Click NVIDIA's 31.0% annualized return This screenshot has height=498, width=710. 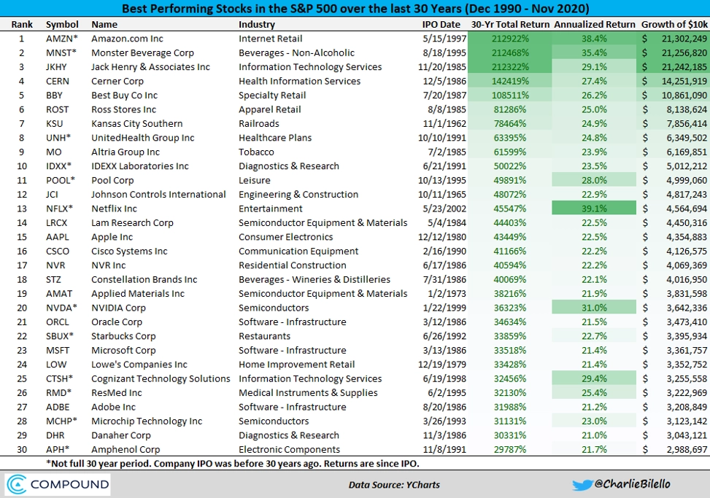(594, 308)
